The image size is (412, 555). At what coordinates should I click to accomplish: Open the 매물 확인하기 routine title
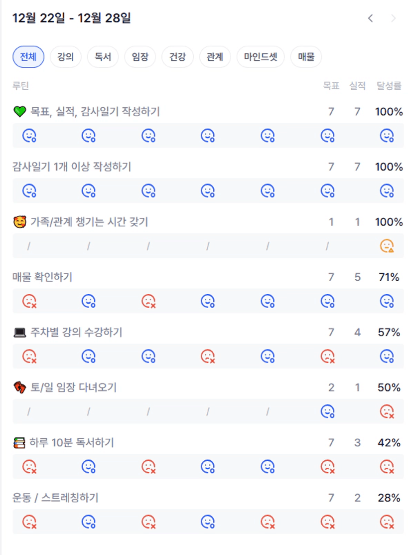coord(42,277)
